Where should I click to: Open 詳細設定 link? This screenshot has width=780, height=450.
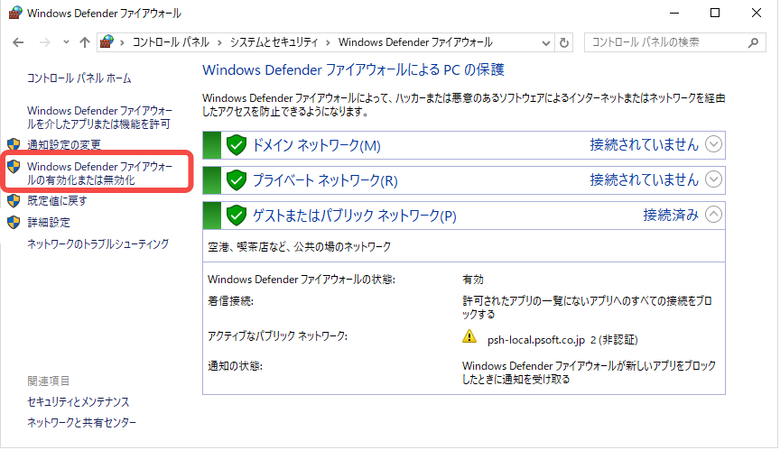[48, 223]
